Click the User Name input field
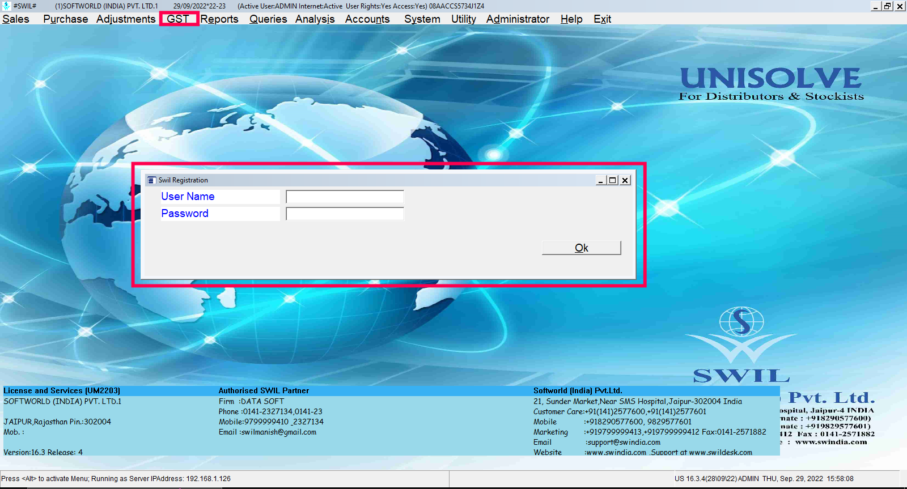The height and width of the screenshot is (489, 907). click(x=345, y=197)
